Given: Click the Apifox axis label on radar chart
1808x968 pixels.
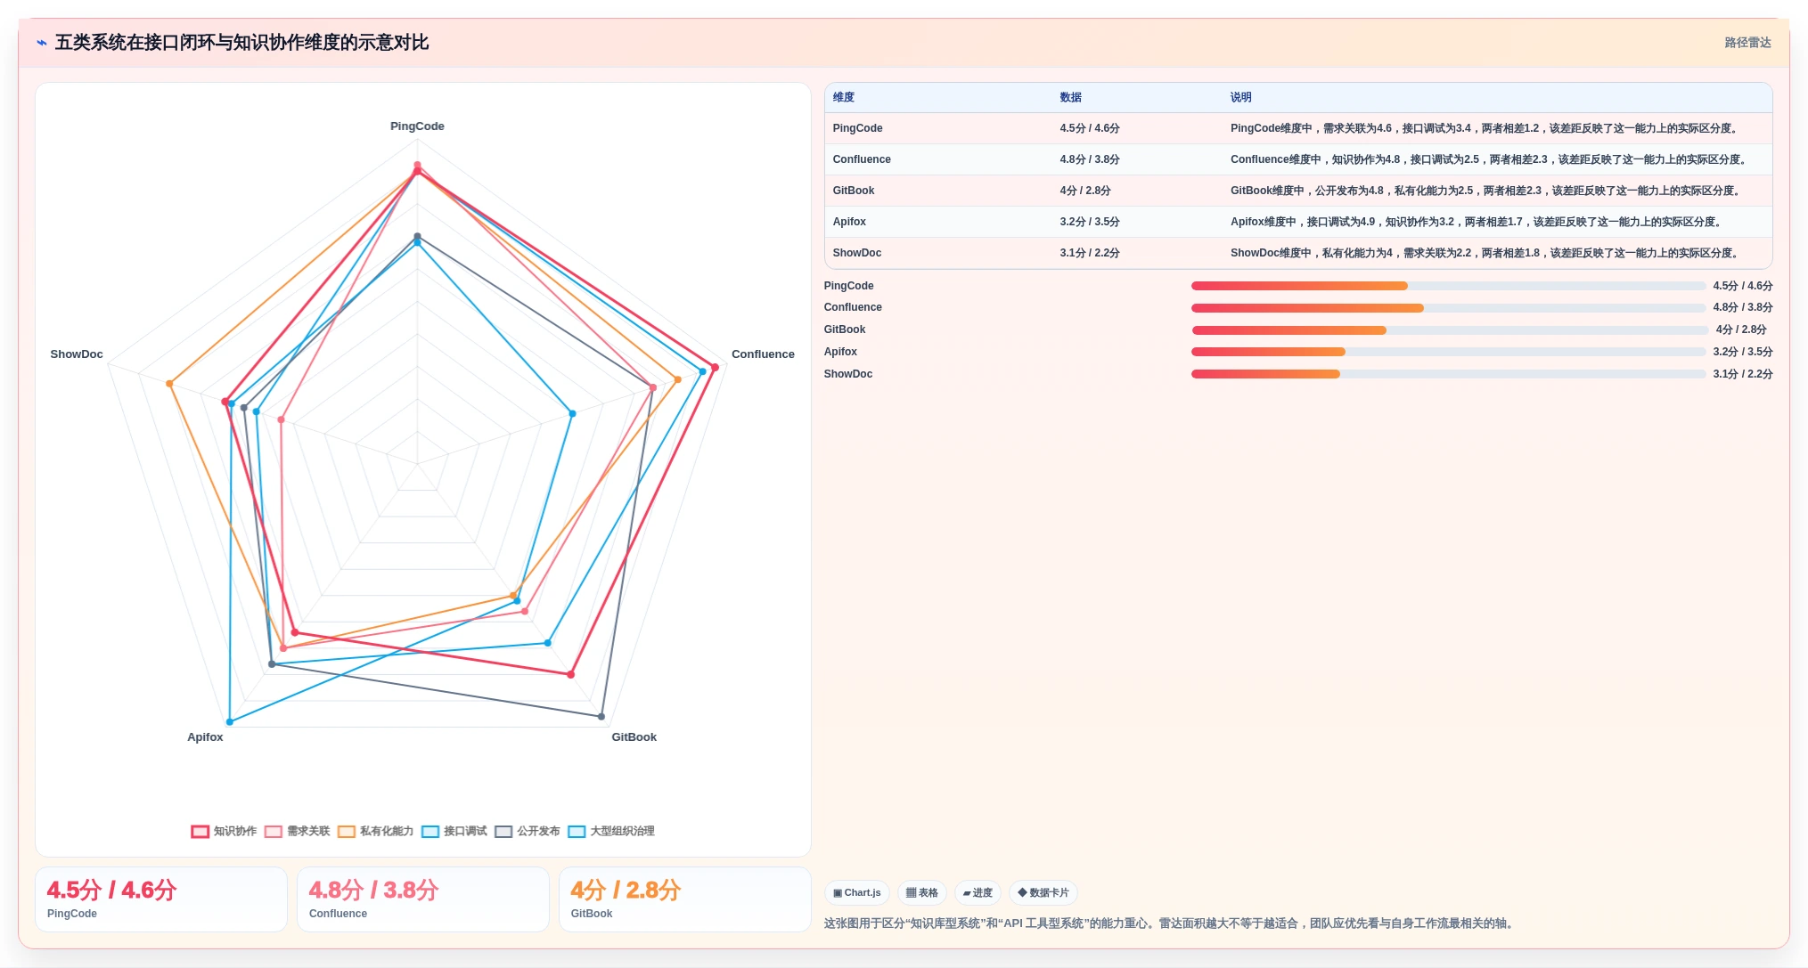Looking at the screenshot, I should coord(205,737).
